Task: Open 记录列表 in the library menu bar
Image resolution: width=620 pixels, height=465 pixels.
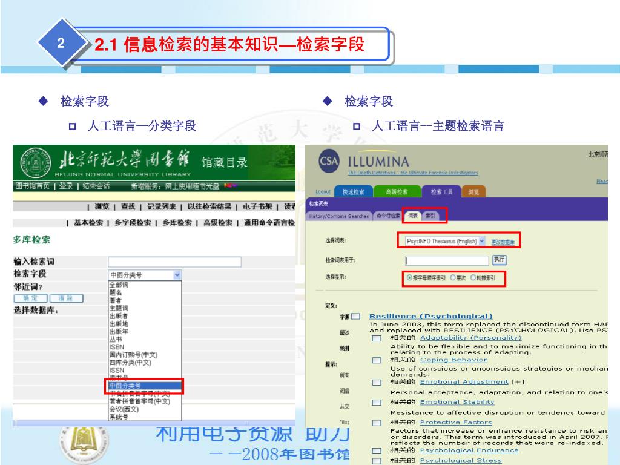Action: tap(161, 206)
